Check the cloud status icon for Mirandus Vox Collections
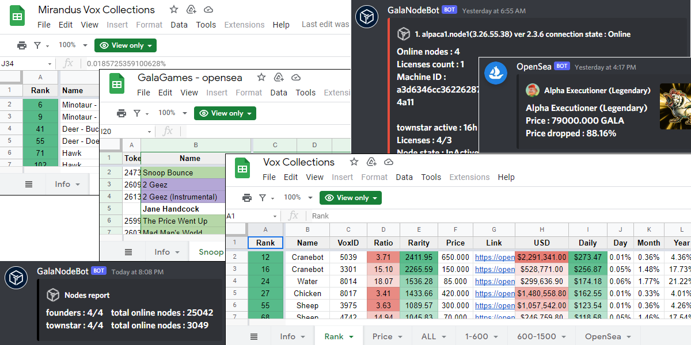691x345 pixels. pyautogui.click(x=208, y=10)
